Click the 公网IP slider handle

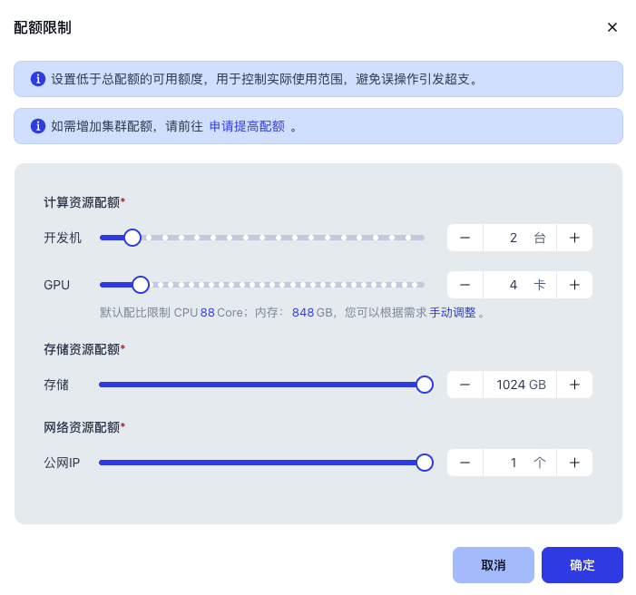pos(425,463)
